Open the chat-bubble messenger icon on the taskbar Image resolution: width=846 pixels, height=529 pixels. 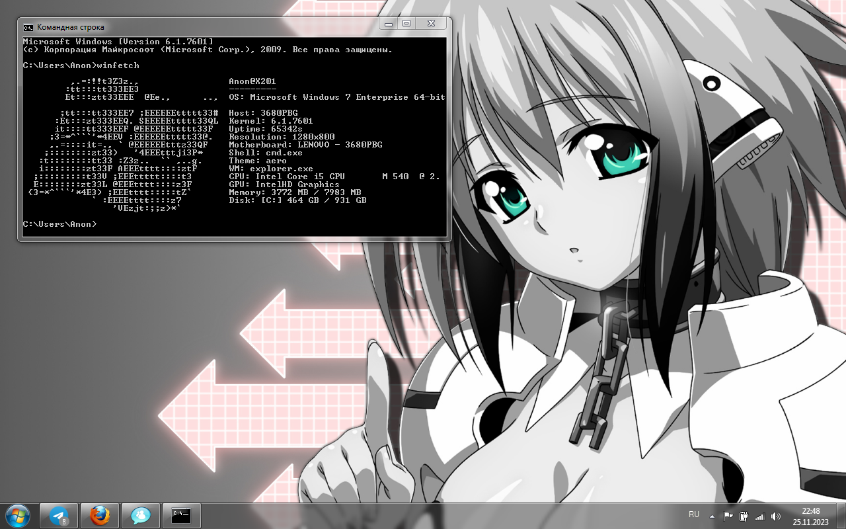[x=140, y=515]
